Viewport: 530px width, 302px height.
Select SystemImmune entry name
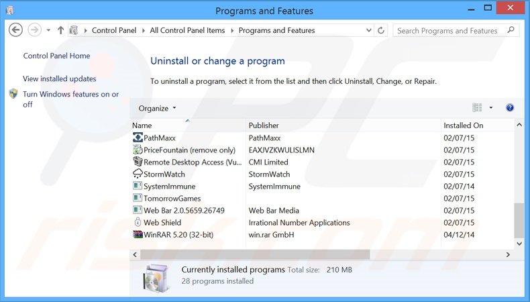(x=169, y=187)
